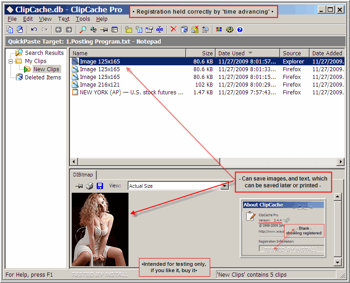Screen dimensions: 350x283
Task: Create a new clip via toolbar icon
Action: [x=139, y=29]
